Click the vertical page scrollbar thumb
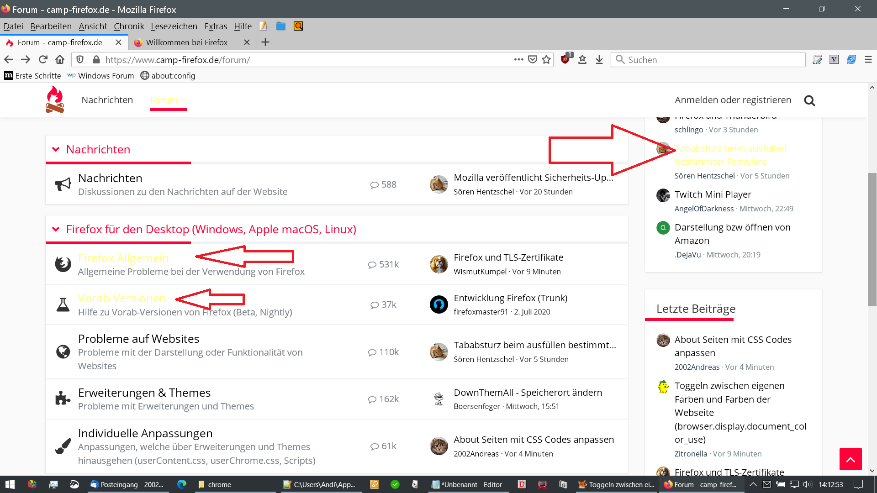 click(872, 239)
